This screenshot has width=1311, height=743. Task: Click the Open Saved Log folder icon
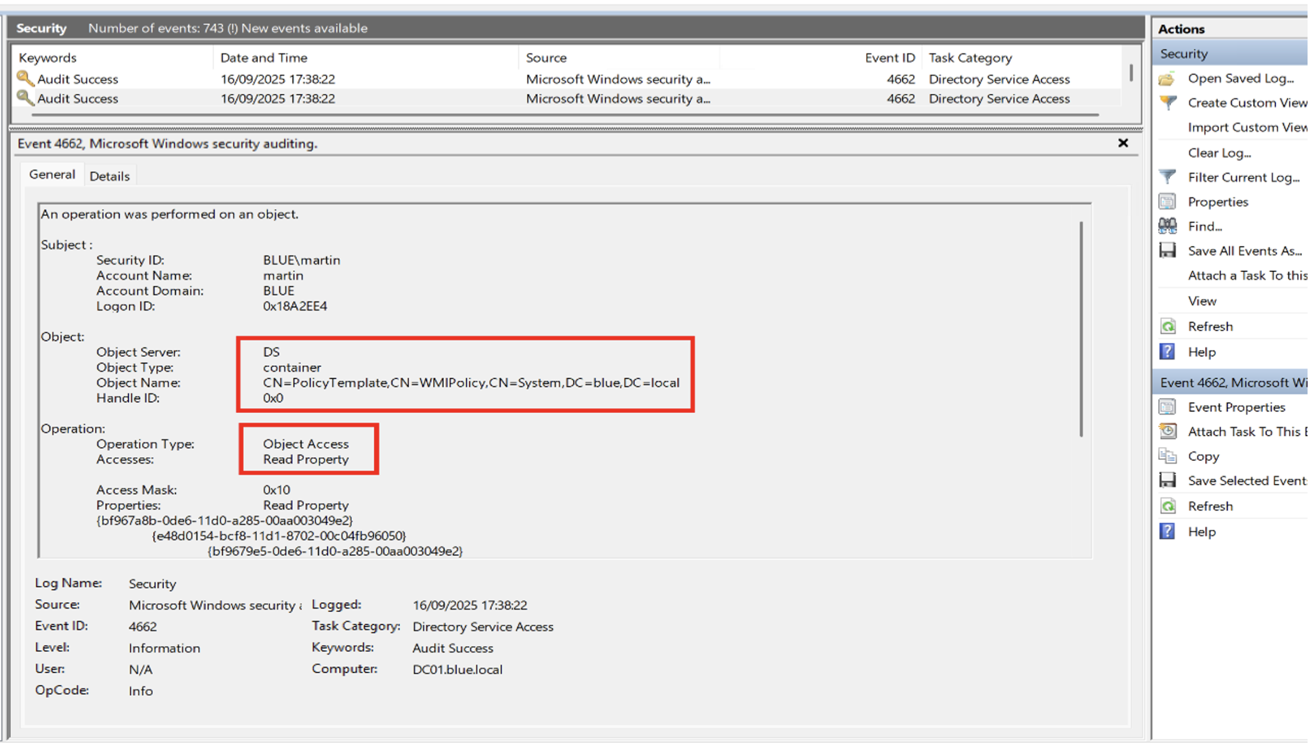pos(1167,79)
